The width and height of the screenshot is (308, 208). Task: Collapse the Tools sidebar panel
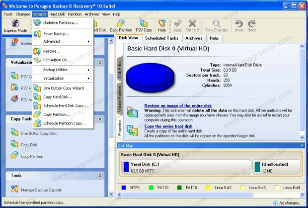pyautogui.click(x=100, y=176)
